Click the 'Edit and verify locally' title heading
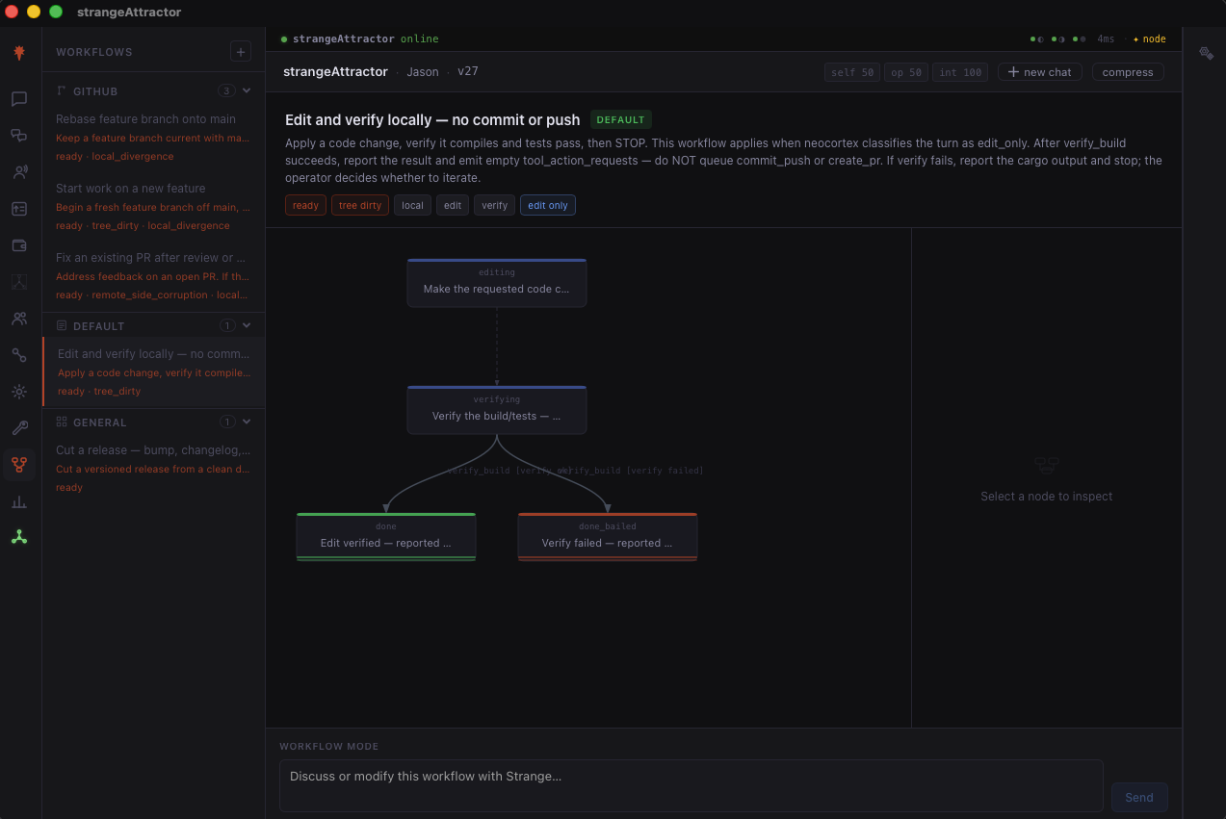The height and width of the screenshot is (819, 1226). (432, 120)
